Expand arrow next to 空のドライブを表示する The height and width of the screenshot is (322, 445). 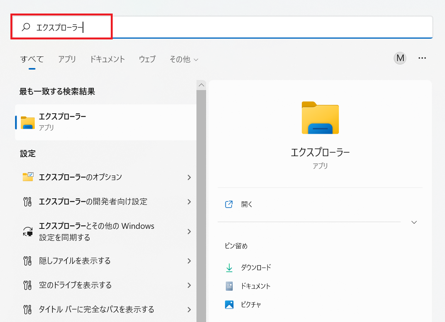(x=189, y=285)
